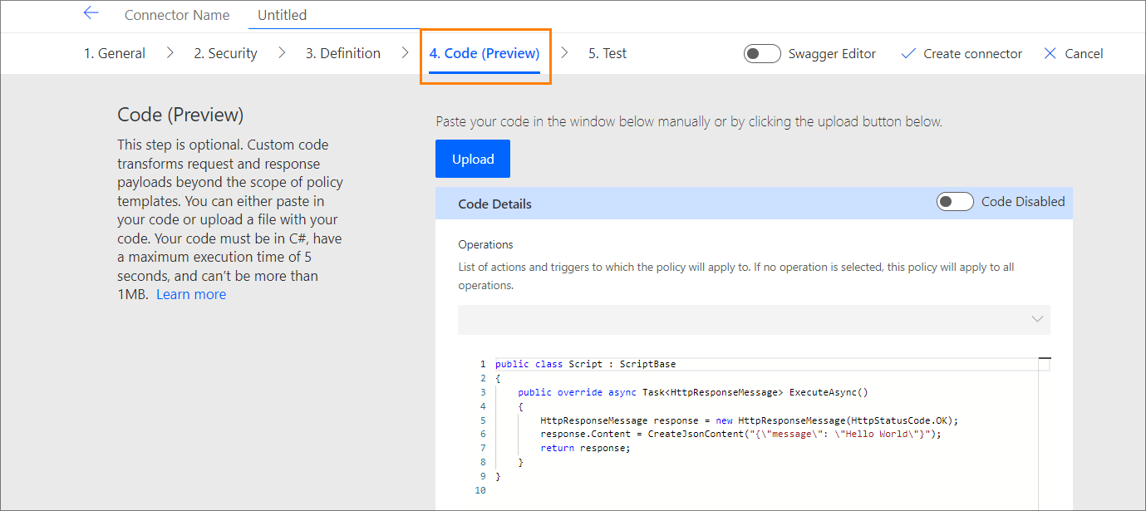
Task: Navigate to the 5. Test step
Action: point(607,53)
